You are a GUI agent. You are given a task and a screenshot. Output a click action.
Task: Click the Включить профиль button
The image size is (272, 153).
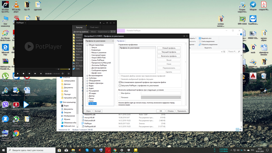(169, 56)
